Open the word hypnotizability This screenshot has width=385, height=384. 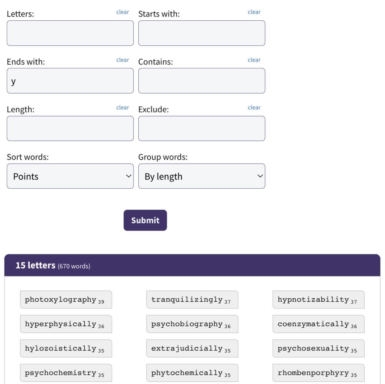point(318,299)
